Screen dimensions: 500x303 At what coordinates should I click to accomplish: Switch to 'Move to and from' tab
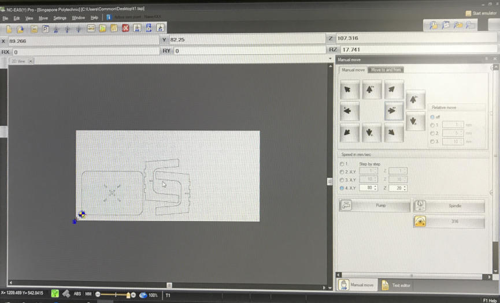386,69
